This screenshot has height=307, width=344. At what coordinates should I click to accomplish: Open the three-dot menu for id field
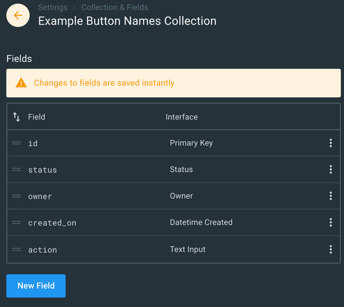point(331,143)
